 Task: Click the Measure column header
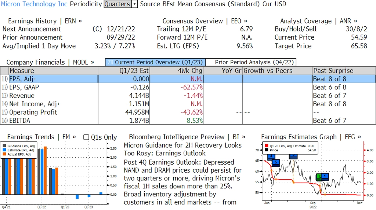53,71
